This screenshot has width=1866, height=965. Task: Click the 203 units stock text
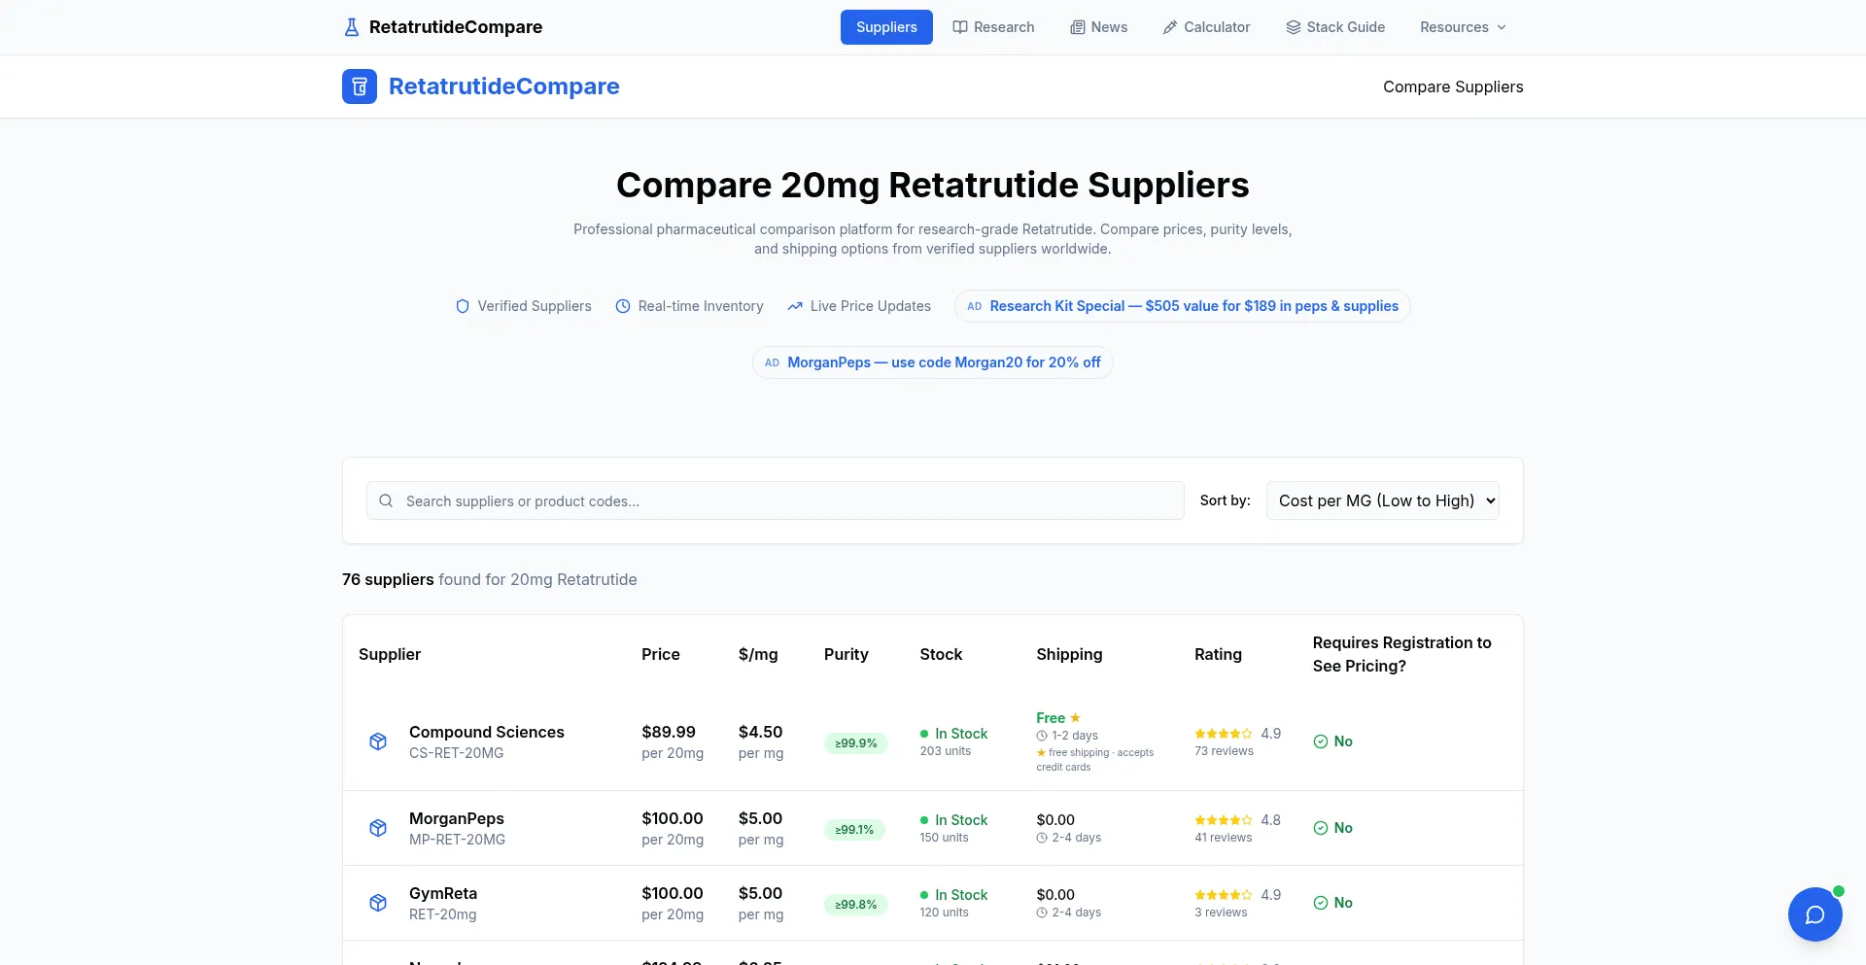(x=946, y=751)
